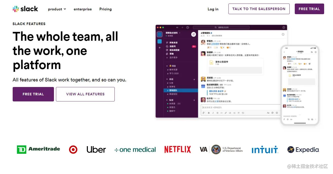Select the second light-blue workspace icon
The image size is (333, 174).
(160, 41)
